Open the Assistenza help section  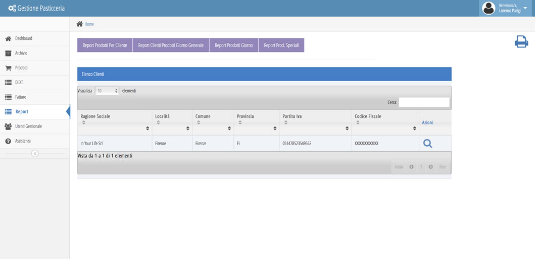click(23, 141)
